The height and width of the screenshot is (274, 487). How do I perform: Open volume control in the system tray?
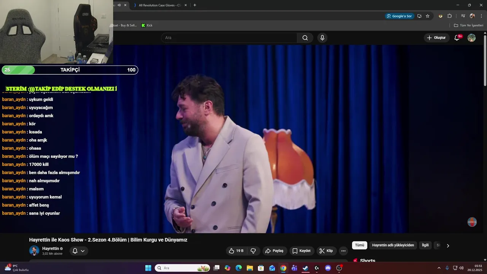(461, 268)
